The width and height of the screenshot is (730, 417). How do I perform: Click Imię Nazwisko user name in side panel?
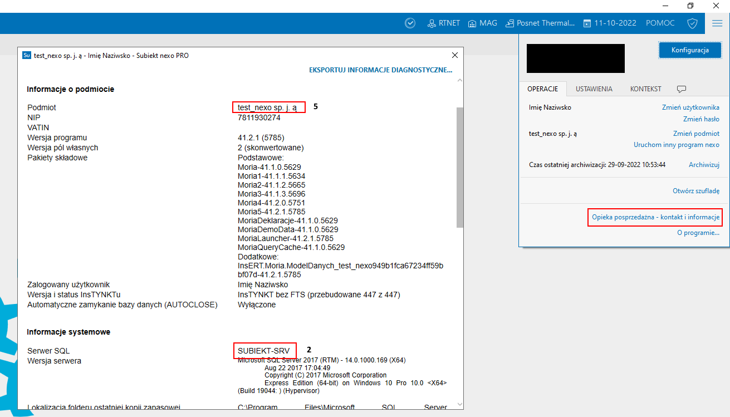[550, 107]
